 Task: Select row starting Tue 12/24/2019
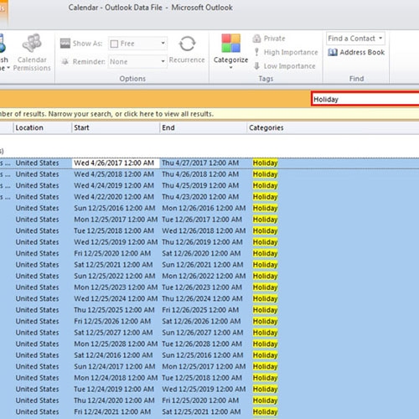pyautogui.click(x=209, y=390)
